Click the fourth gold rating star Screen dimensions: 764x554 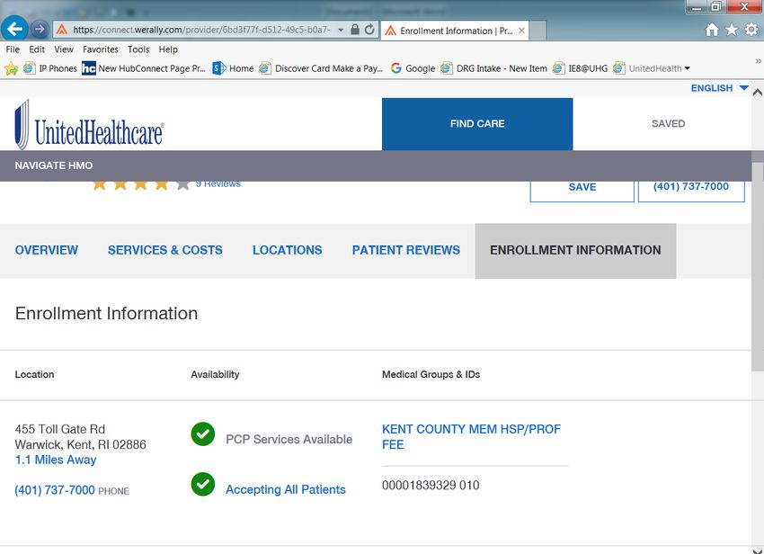click(x=161, y=183)
